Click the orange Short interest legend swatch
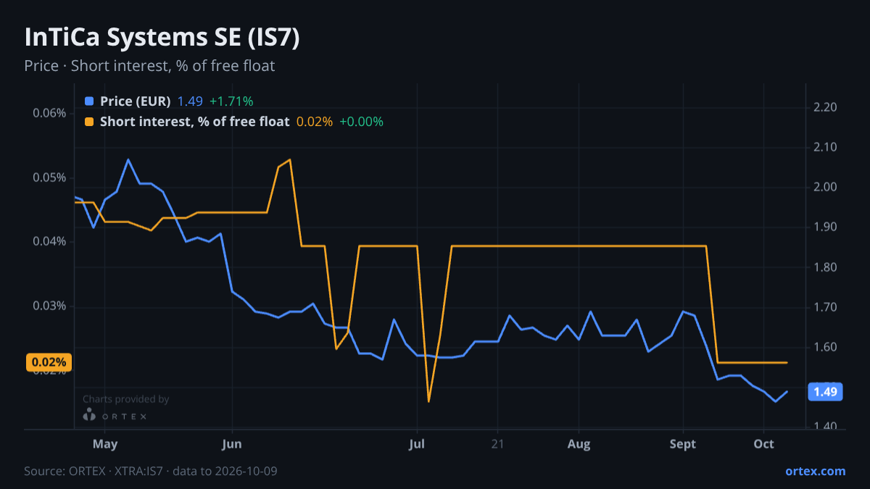870x489 pixels. [89, 122]
